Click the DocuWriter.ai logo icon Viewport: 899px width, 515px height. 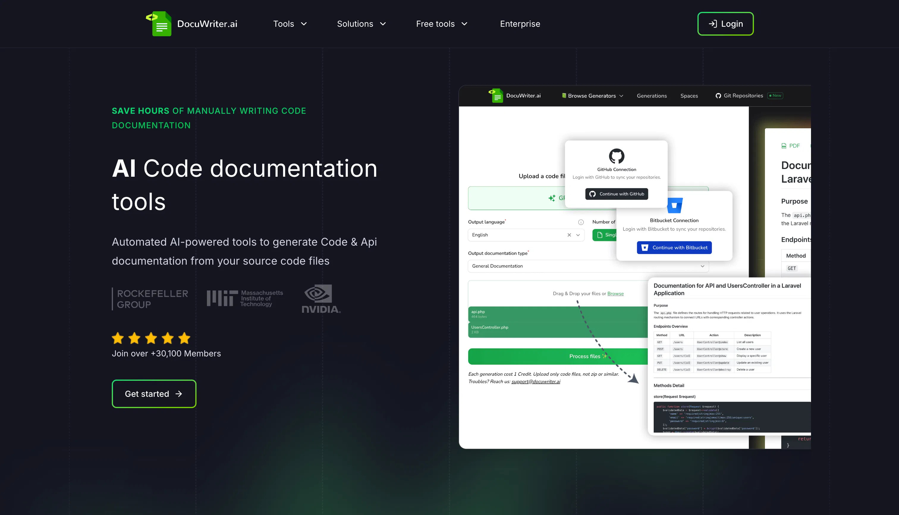159,23
